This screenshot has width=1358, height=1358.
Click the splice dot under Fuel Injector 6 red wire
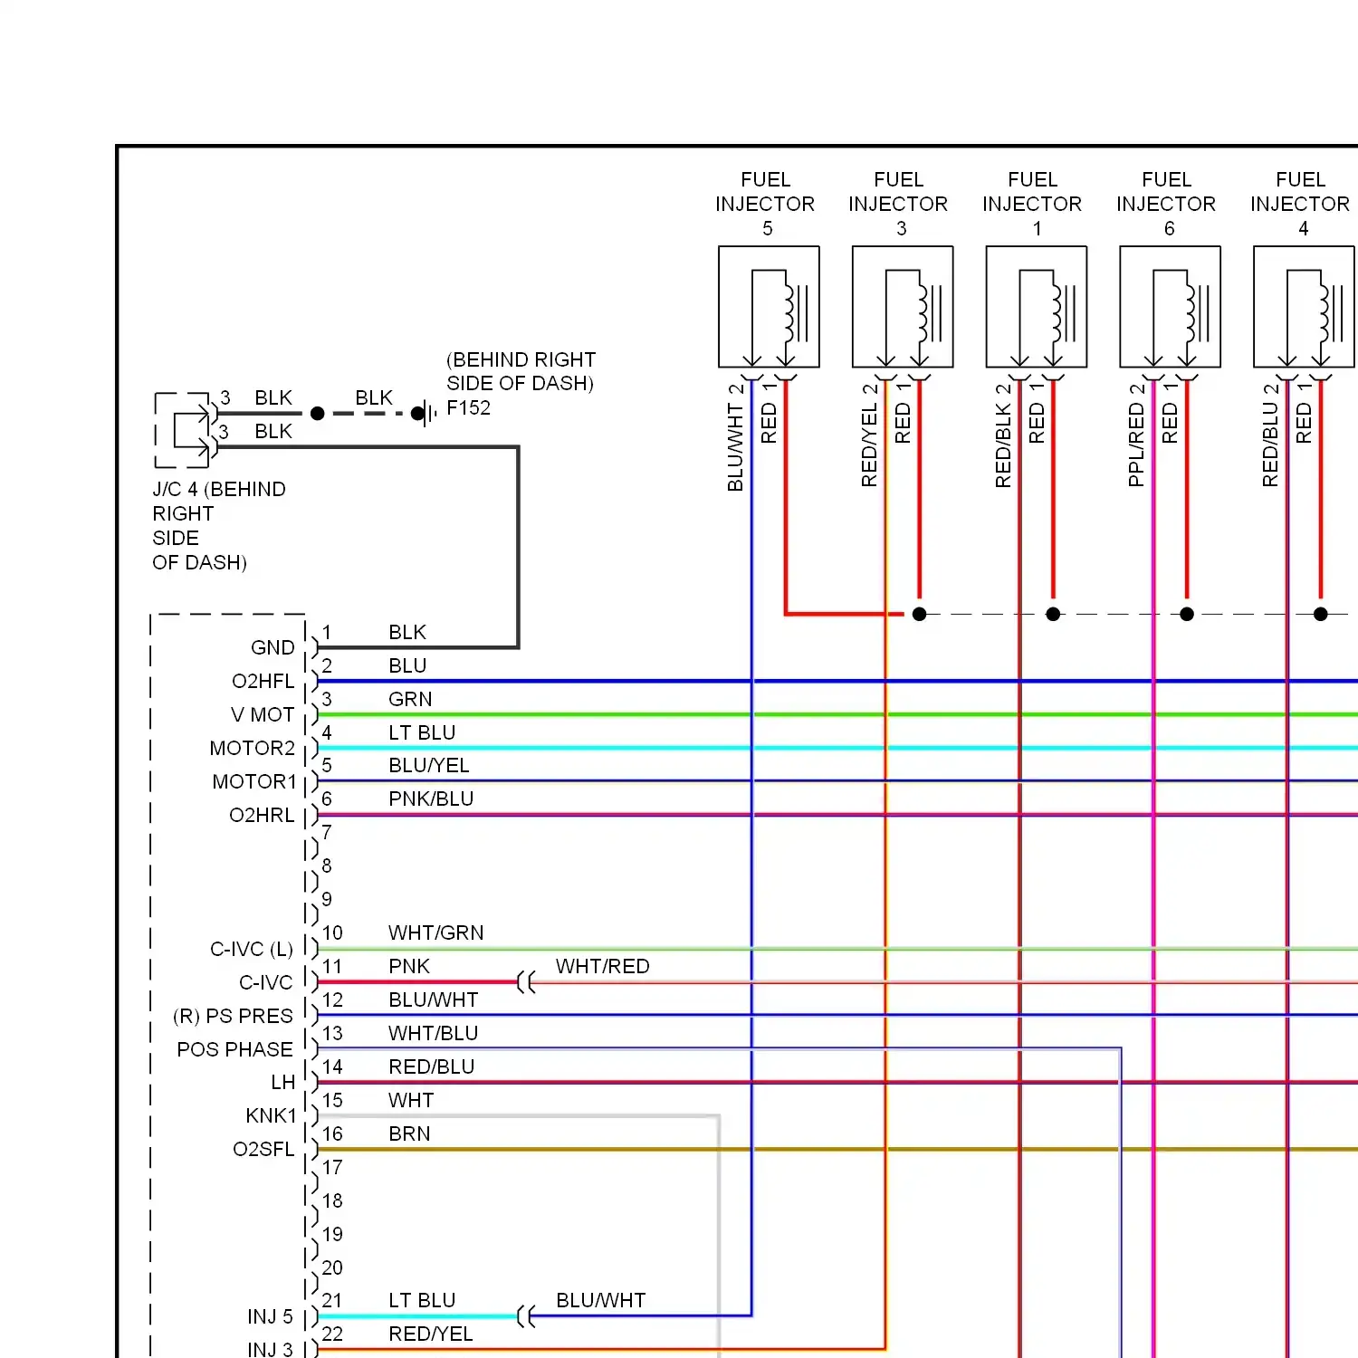1187,614
